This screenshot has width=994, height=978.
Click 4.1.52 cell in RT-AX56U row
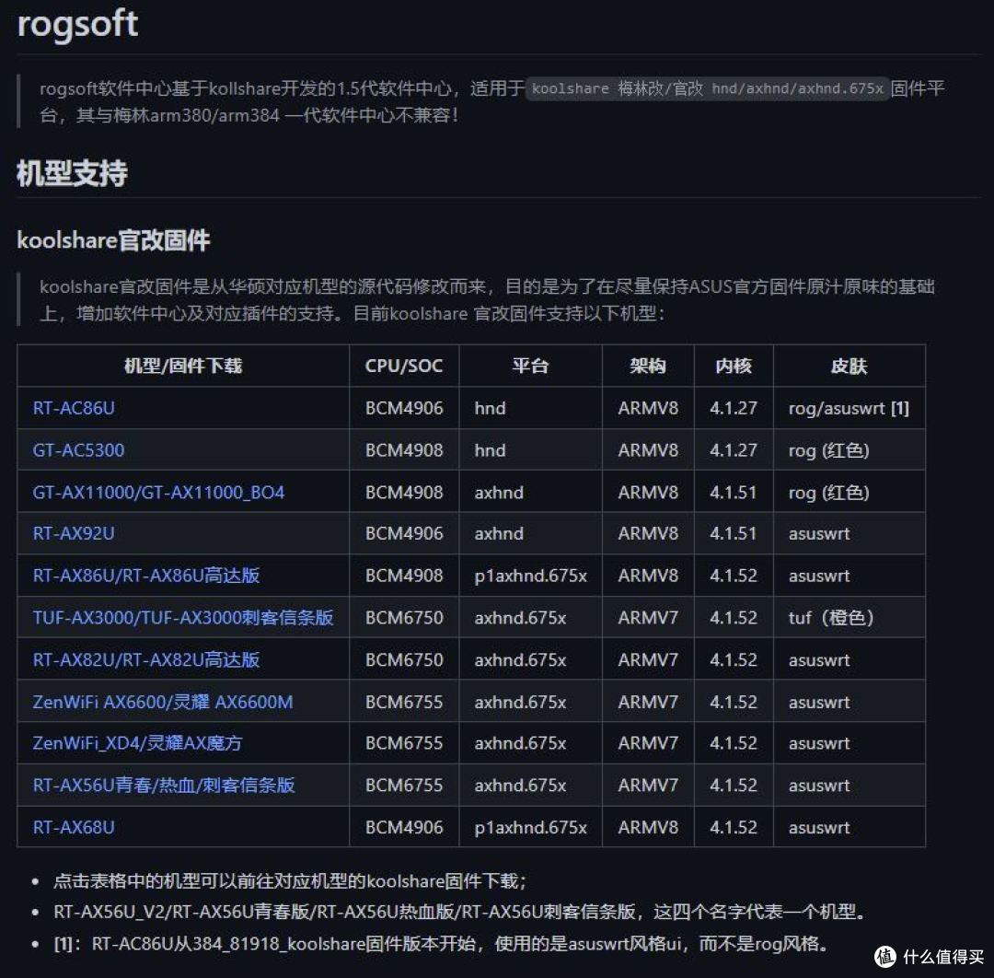coord(734,786)
